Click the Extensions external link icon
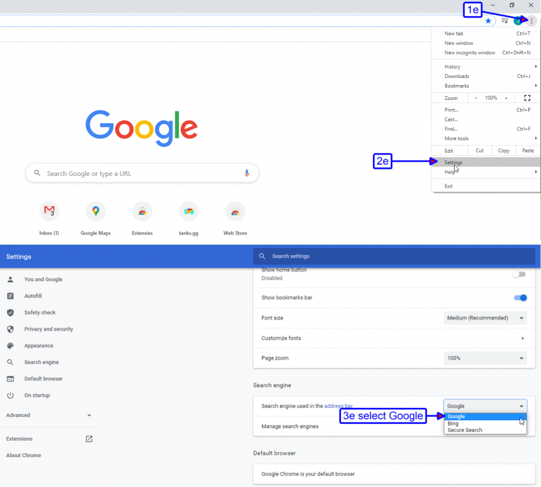The width and height of the screenshot is (541, 487). click(89, 439)
